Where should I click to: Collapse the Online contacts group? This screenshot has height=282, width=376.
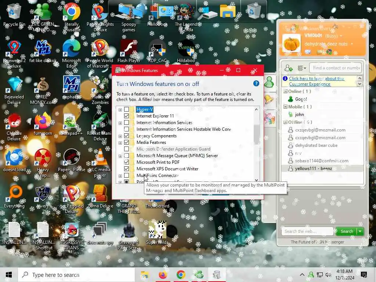coord(285,91)
